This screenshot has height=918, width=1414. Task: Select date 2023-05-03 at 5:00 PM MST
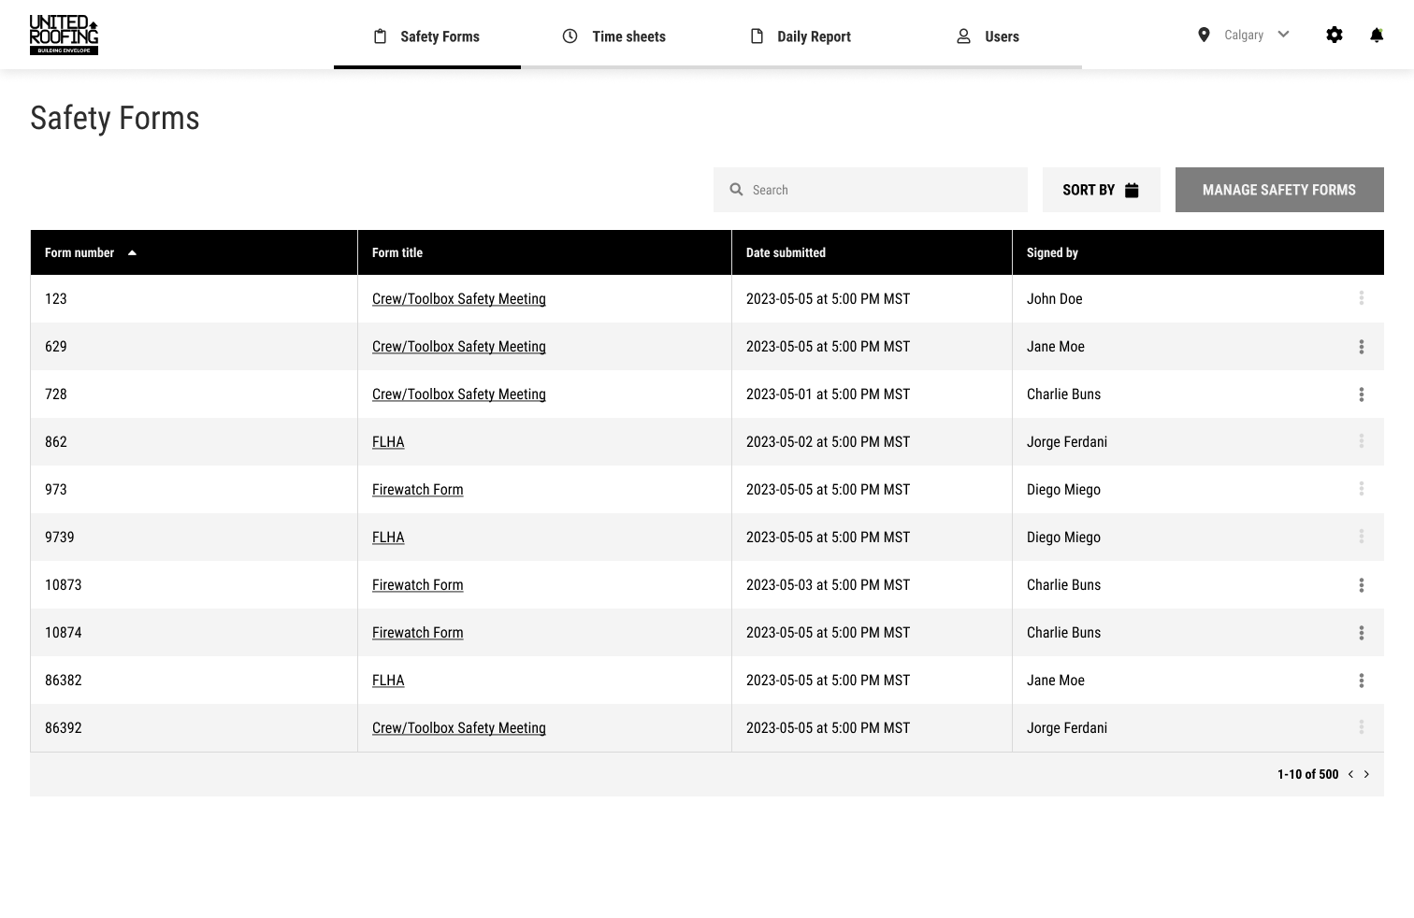pos(828,585)
